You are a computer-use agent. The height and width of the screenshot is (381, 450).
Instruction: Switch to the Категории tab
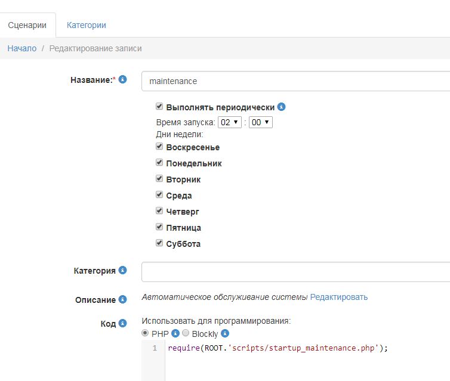tap(87, 25)
